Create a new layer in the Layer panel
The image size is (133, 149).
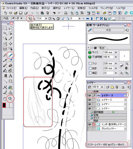108,87
